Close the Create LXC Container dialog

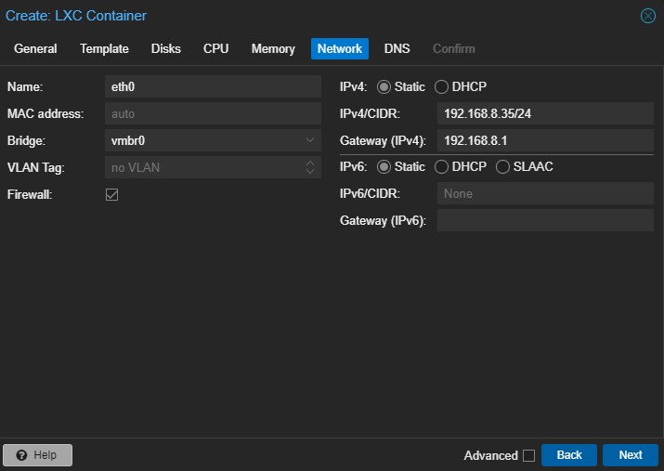[648, 16]
